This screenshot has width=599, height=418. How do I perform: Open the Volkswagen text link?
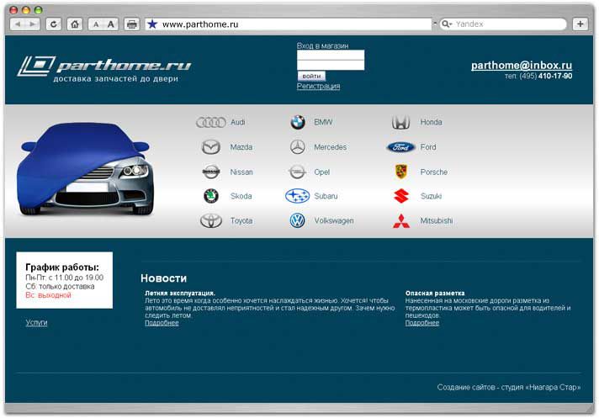334,220
